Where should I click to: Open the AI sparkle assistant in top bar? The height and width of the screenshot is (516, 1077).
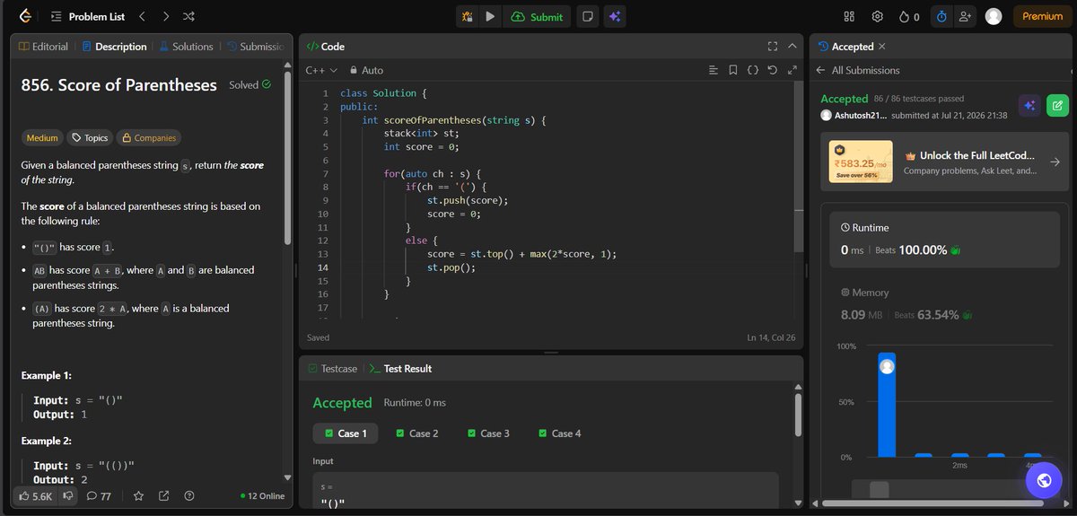tap(615, 16)
